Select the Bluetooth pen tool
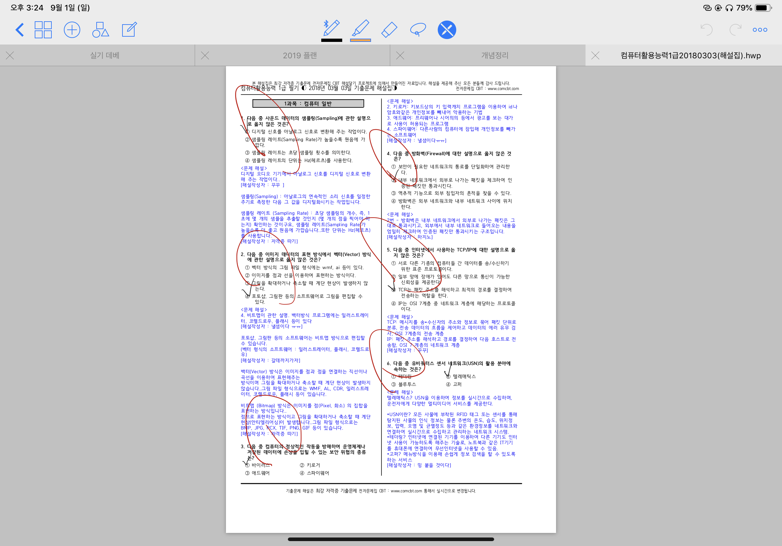 331,28
